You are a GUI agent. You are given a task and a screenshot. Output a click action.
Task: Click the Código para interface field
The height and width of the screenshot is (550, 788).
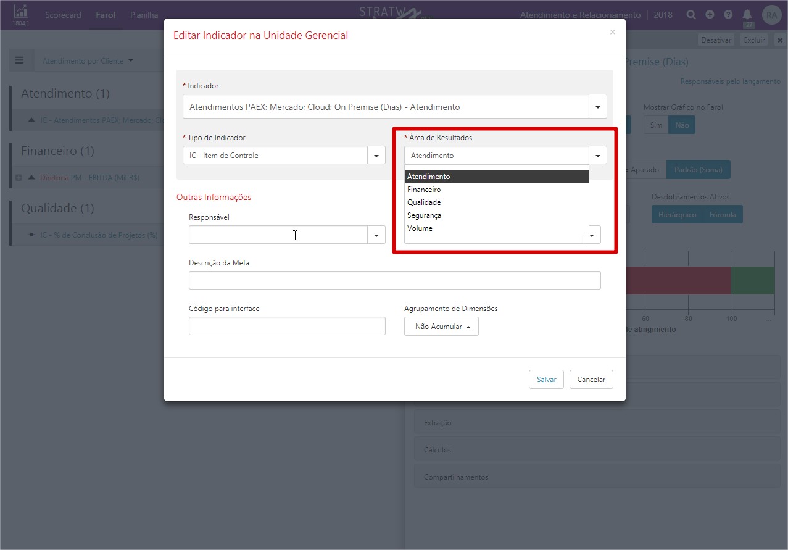[x=287, y=326]
